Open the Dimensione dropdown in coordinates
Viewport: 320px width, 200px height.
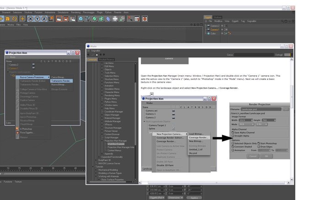point(176,198)
